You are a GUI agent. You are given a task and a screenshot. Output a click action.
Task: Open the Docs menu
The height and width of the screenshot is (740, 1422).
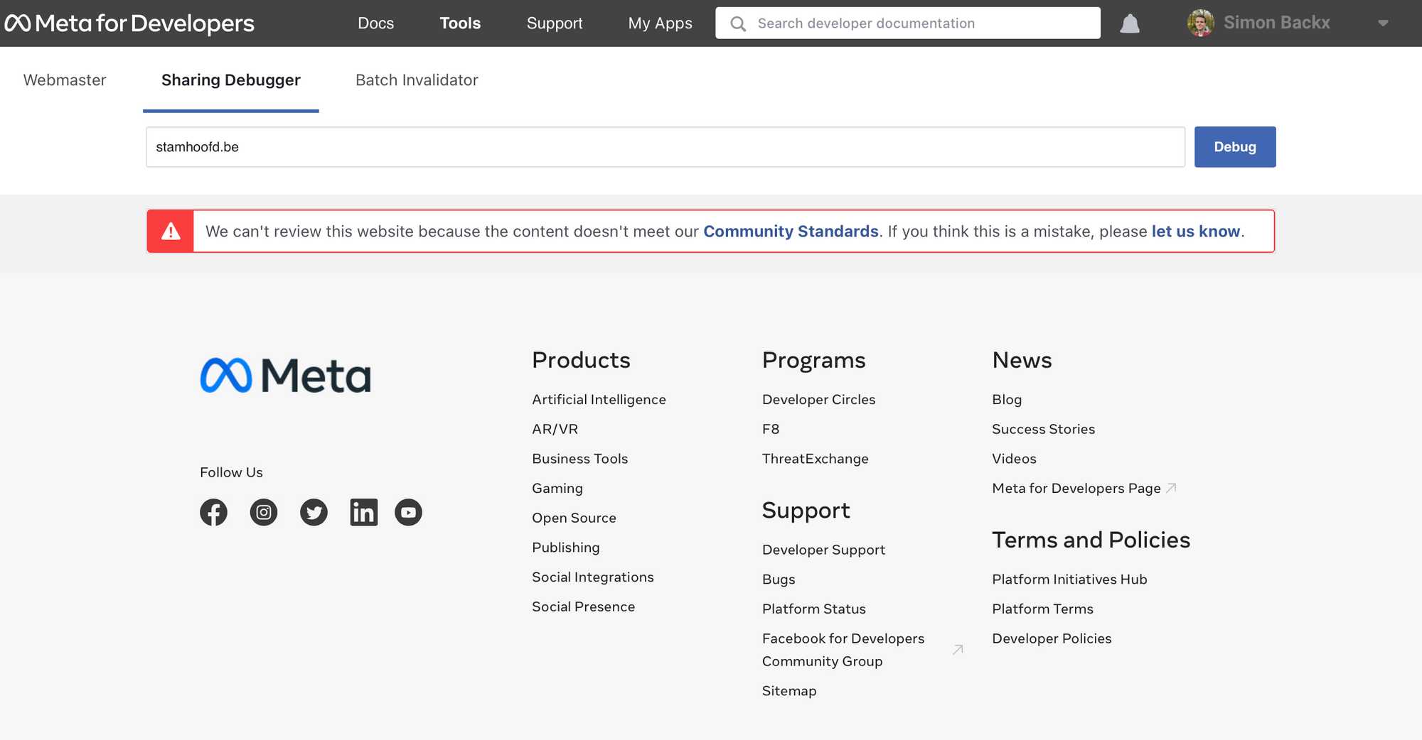375,23
